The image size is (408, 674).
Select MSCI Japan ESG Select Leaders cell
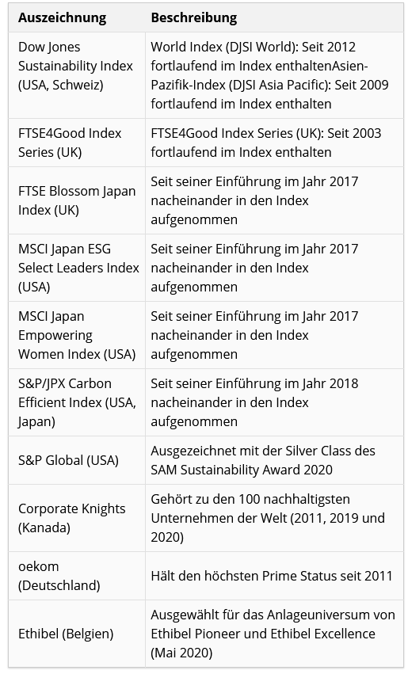[x=78, y=268]
